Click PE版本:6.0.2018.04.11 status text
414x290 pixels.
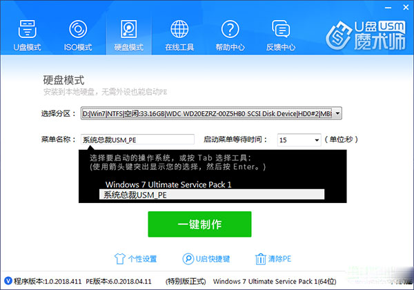click(119, 281)
